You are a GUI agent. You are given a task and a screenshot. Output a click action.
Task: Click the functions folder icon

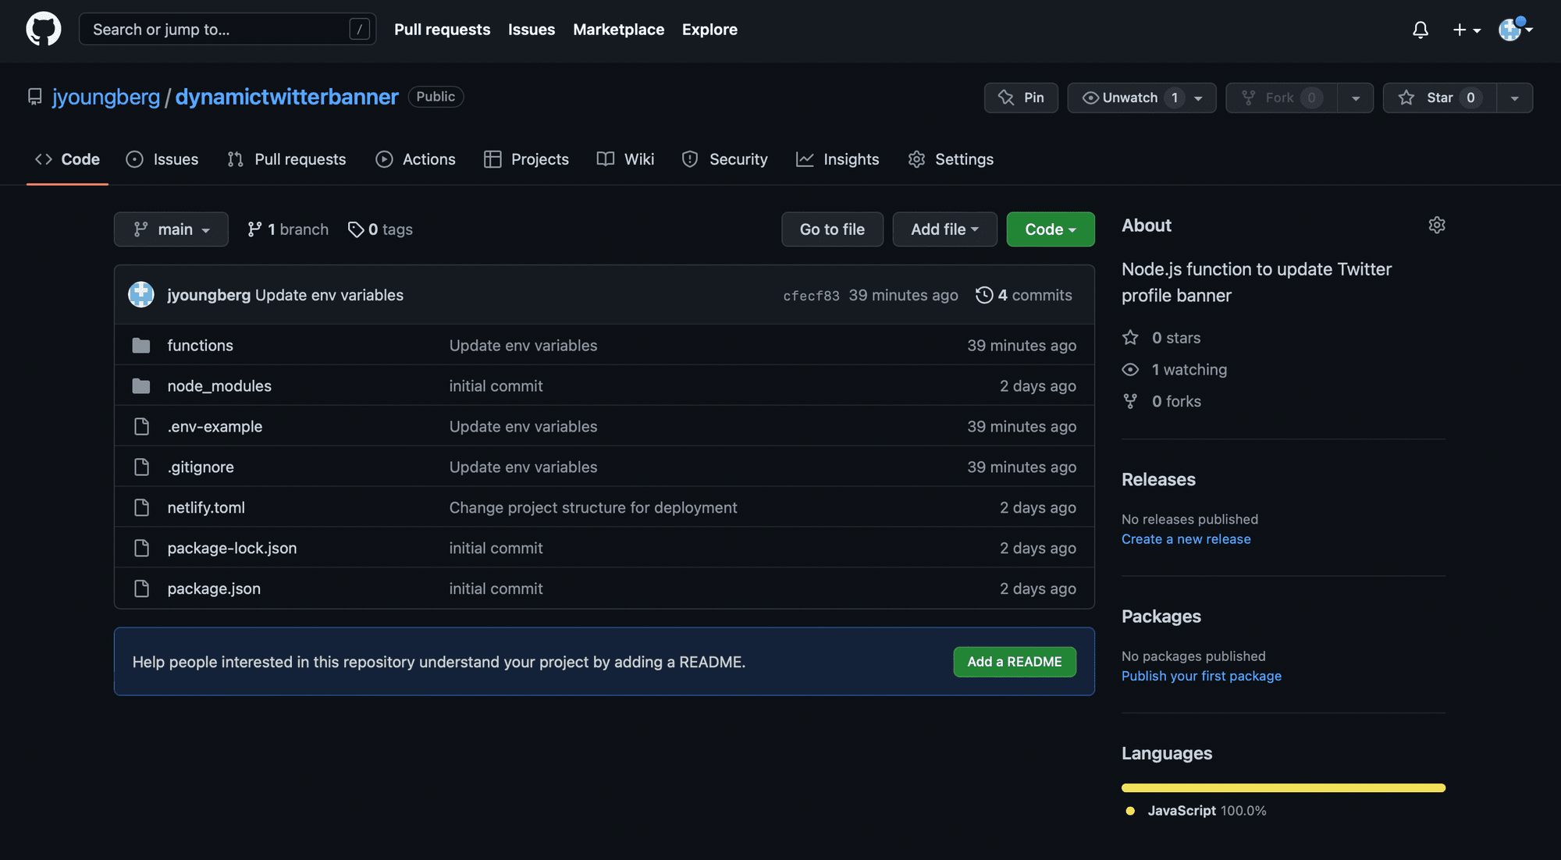point(141,345)
